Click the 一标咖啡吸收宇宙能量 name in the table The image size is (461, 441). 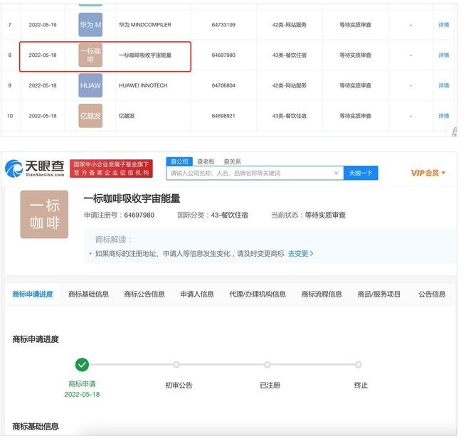coord(145,55)
